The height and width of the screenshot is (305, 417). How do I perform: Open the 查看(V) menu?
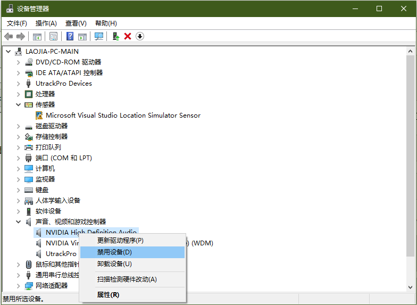tap(76, 23)
